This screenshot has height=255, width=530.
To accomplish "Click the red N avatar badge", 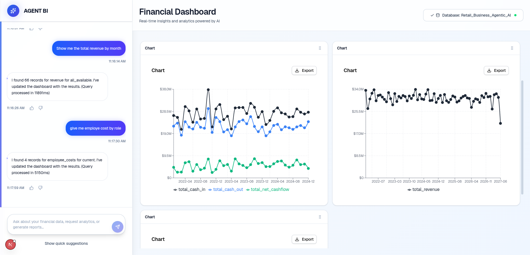I will 10,245.
